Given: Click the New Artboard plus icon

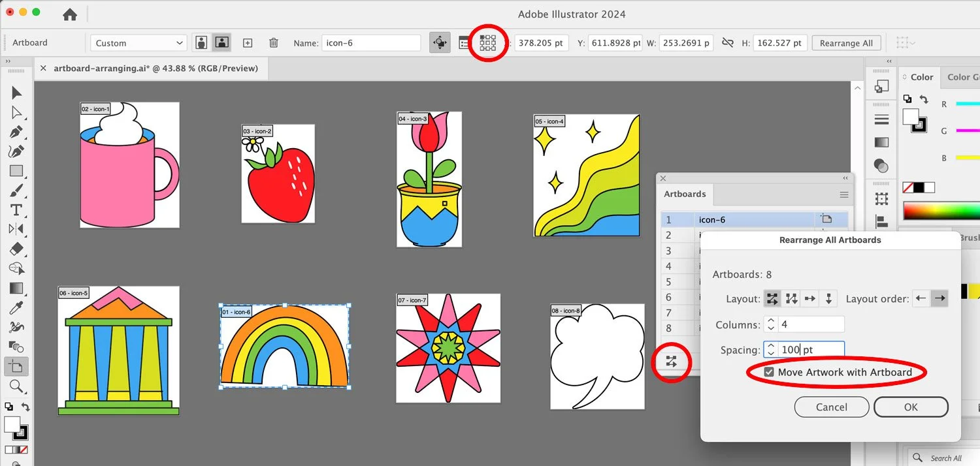Looking at the screenshot, I should tap(248, 42).
